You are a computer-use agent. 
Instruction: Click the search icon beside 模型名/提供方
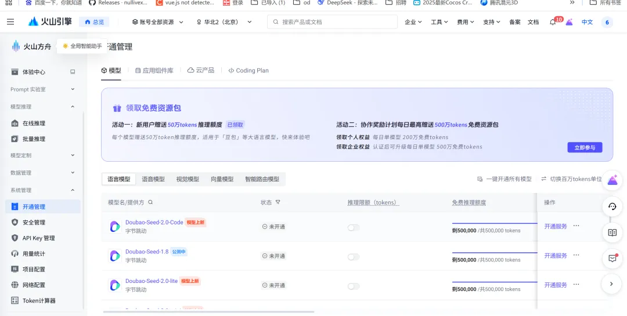[150, 202]
